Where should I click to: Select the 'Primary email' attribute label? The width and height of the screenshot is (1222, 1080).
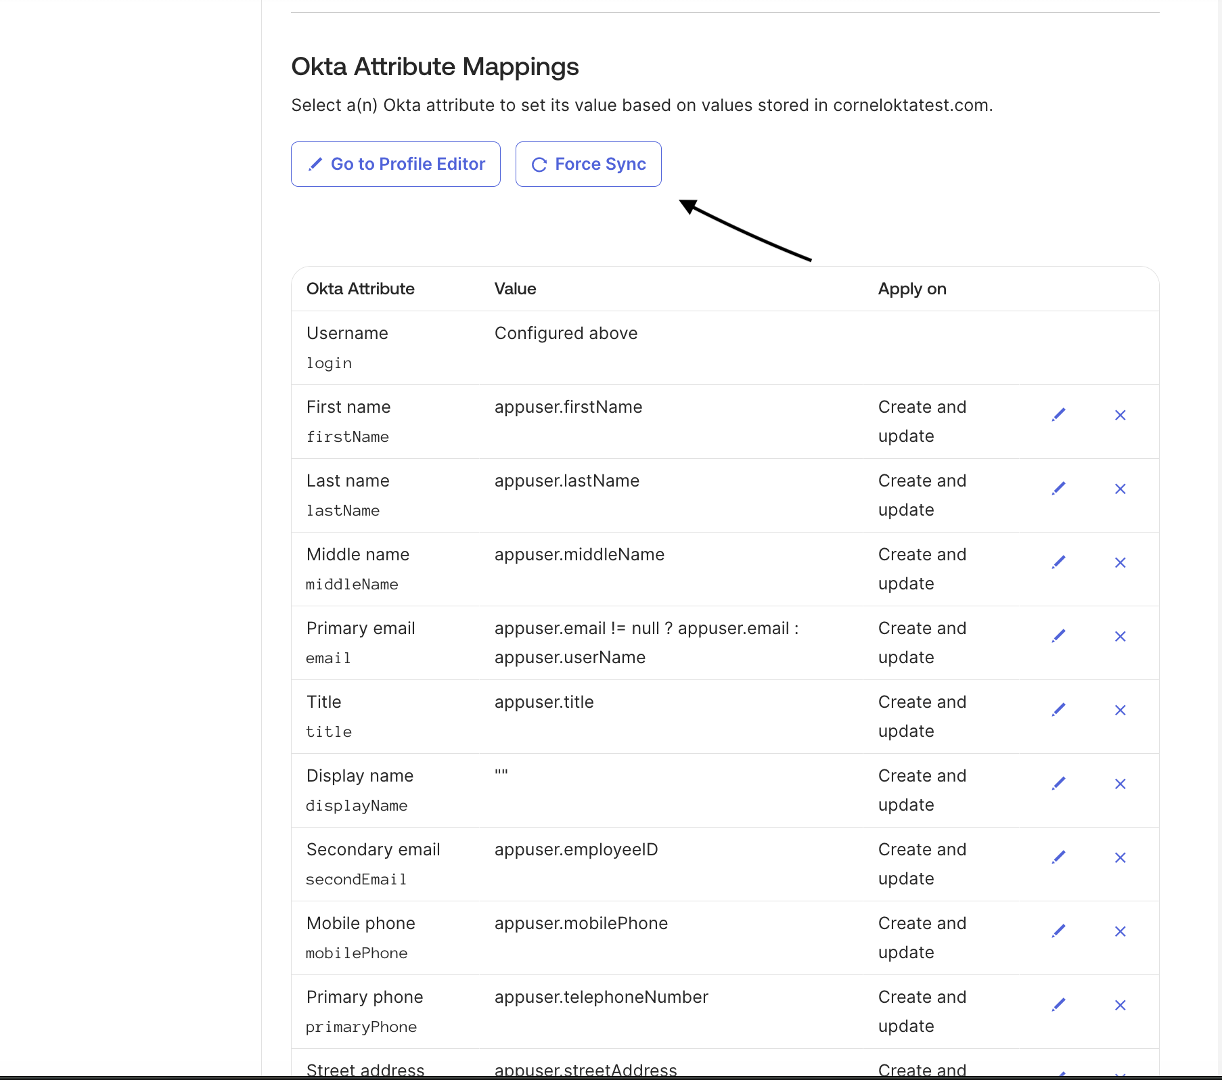pyautogui.click(x=361, y=628)
